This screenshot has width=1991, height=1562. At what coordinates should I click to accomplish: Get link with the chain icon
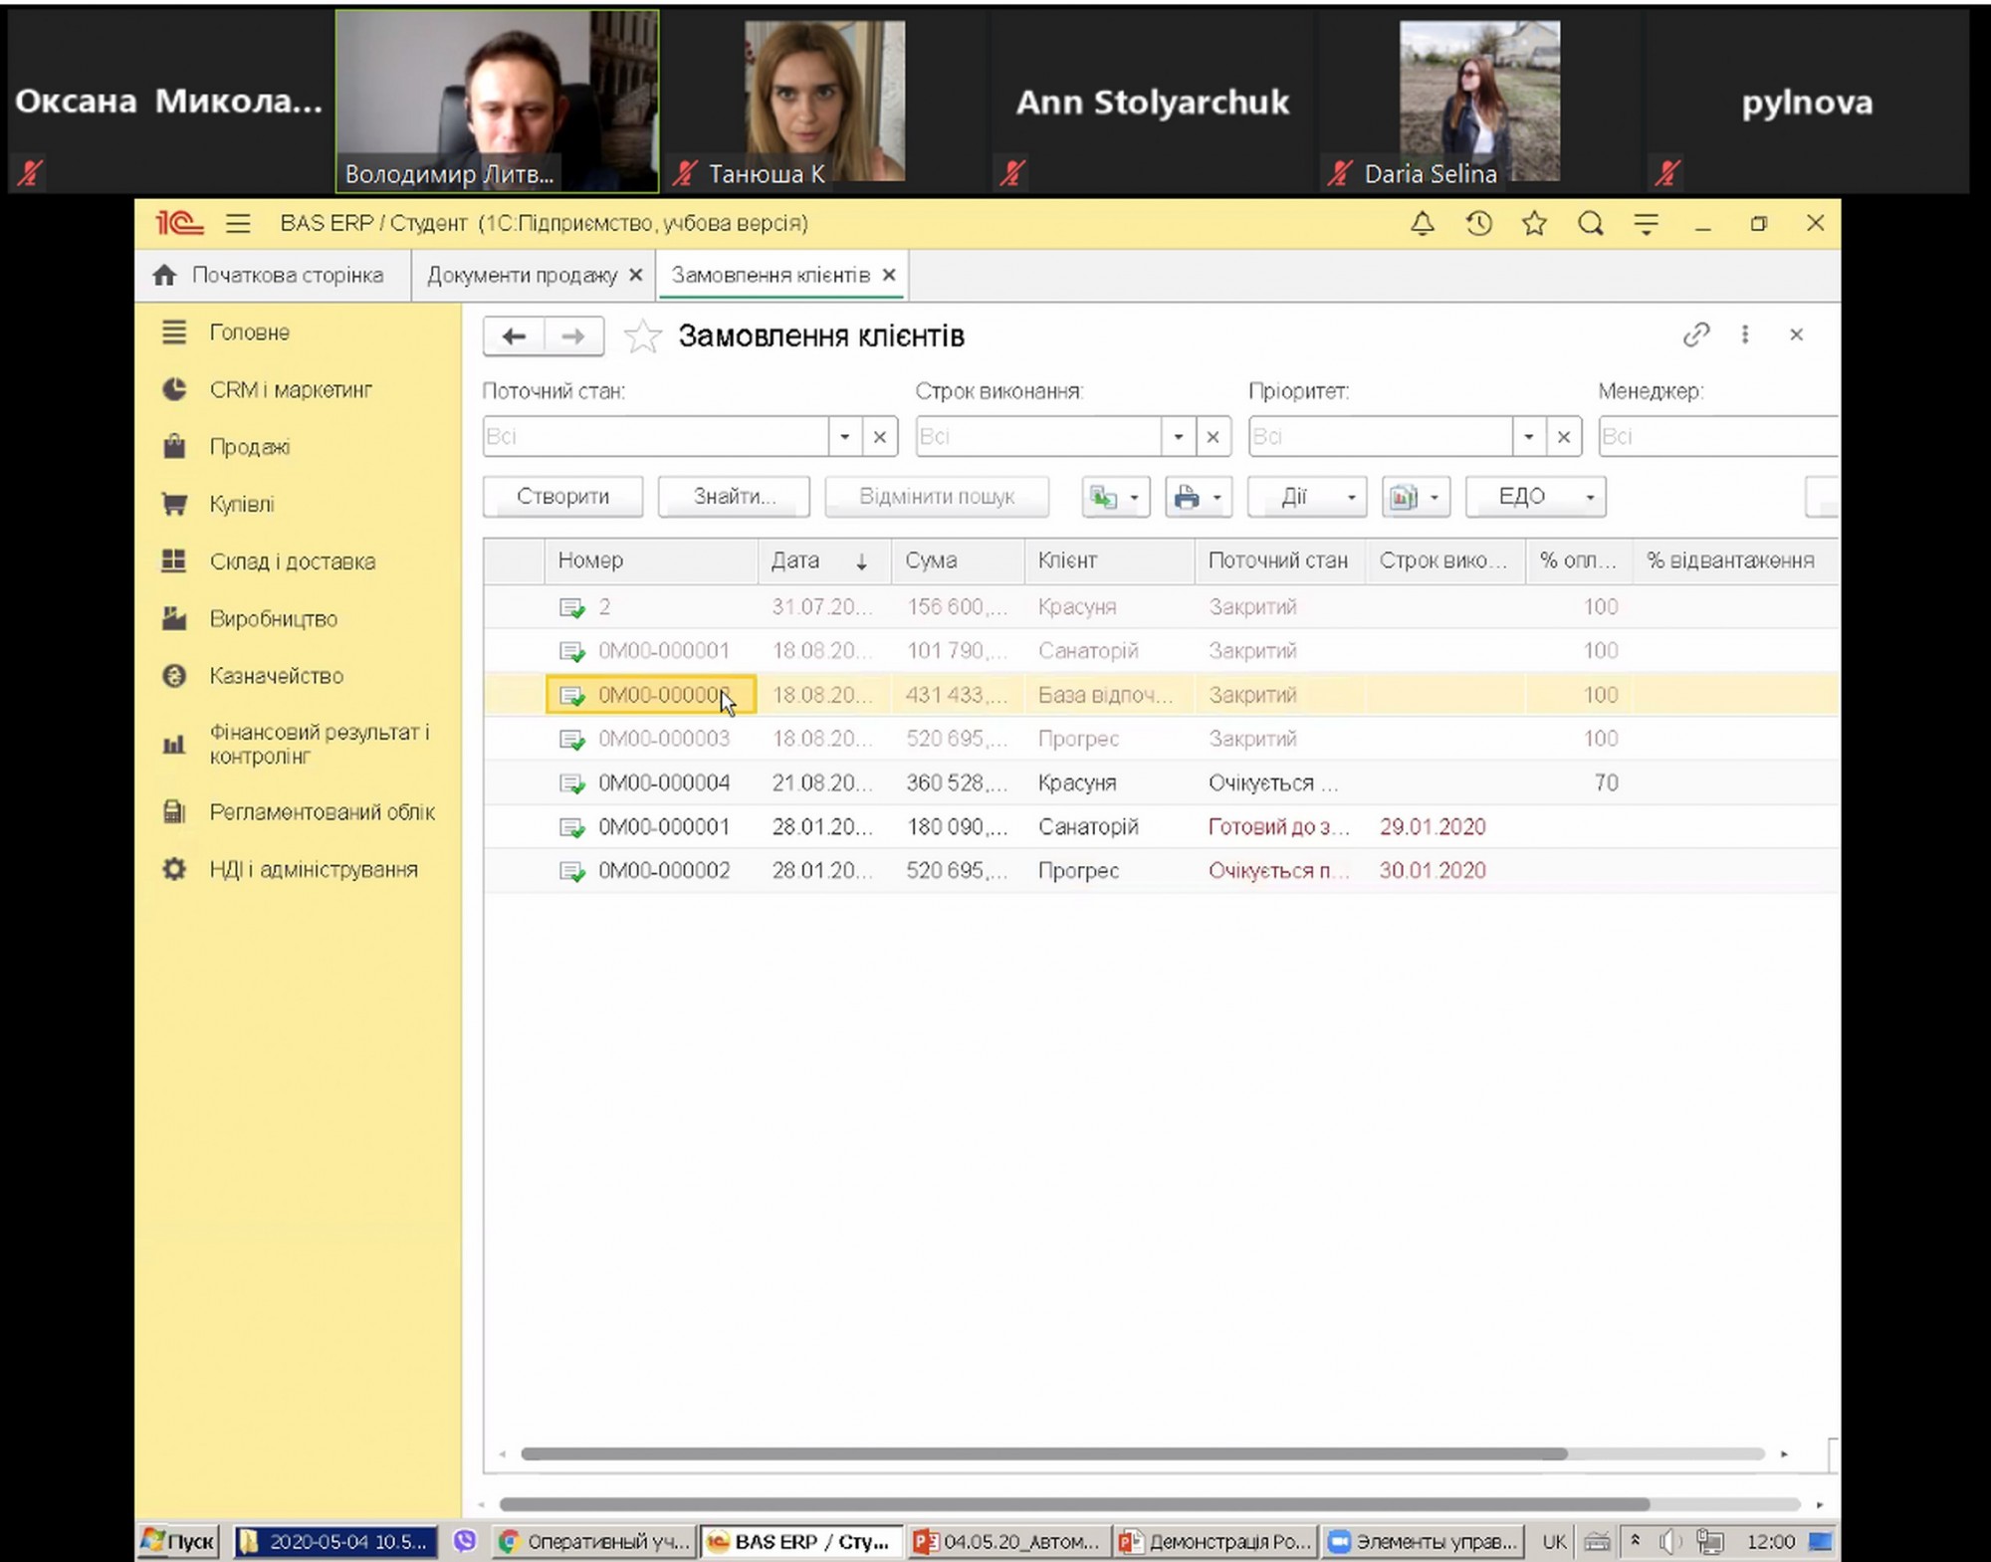[1696, 335]
